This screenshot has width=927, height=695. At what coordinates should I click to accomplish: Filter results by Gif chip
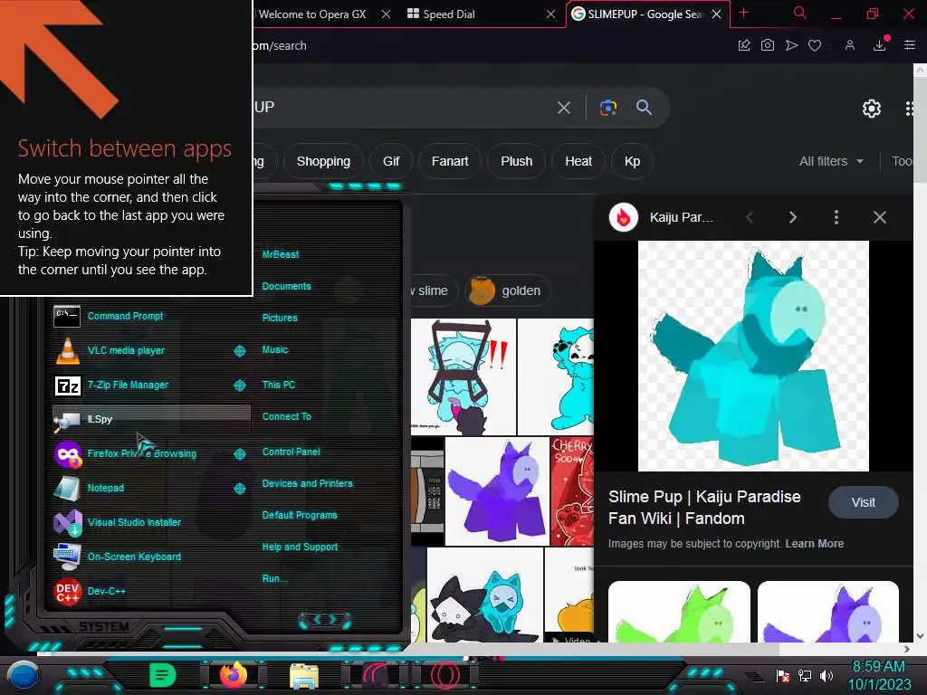(391, 161)
